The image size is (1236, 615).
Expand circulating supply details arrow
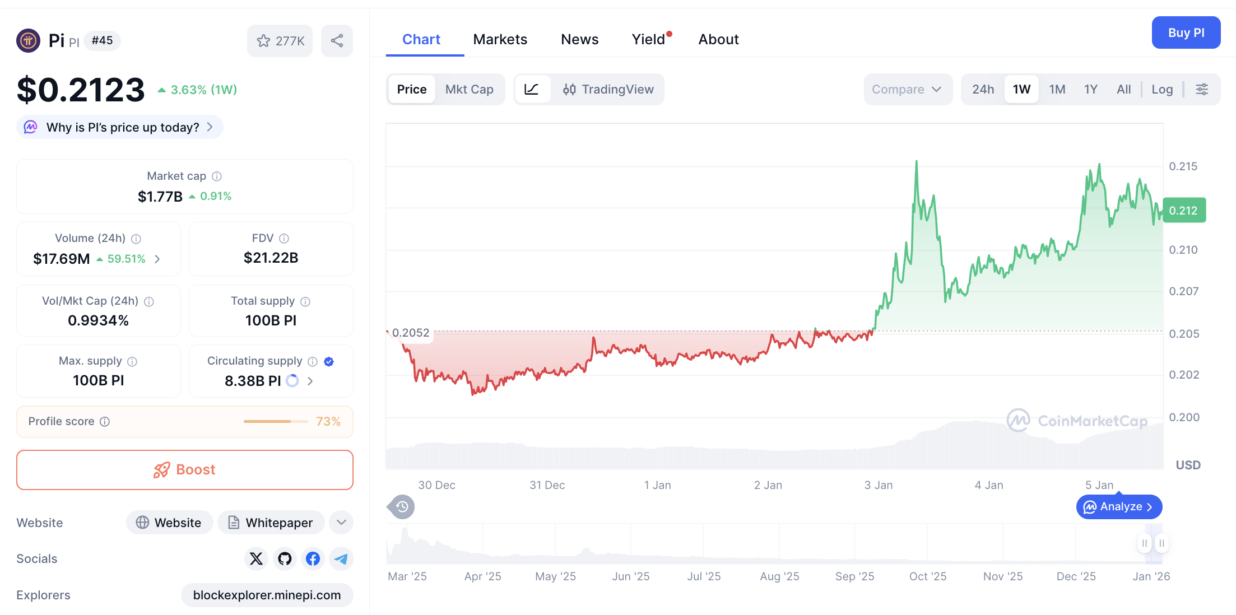(x=310, y=381)
